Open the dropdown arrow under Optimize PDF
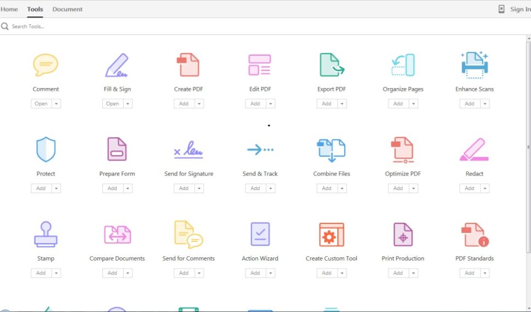The width and height of the screenshot is (531, 312). pos(413,188)
